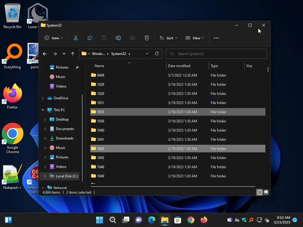The height and width of the screenshot is (227, 303).
Task: Open Microsoft Store from taskbar
Action: 178,220
